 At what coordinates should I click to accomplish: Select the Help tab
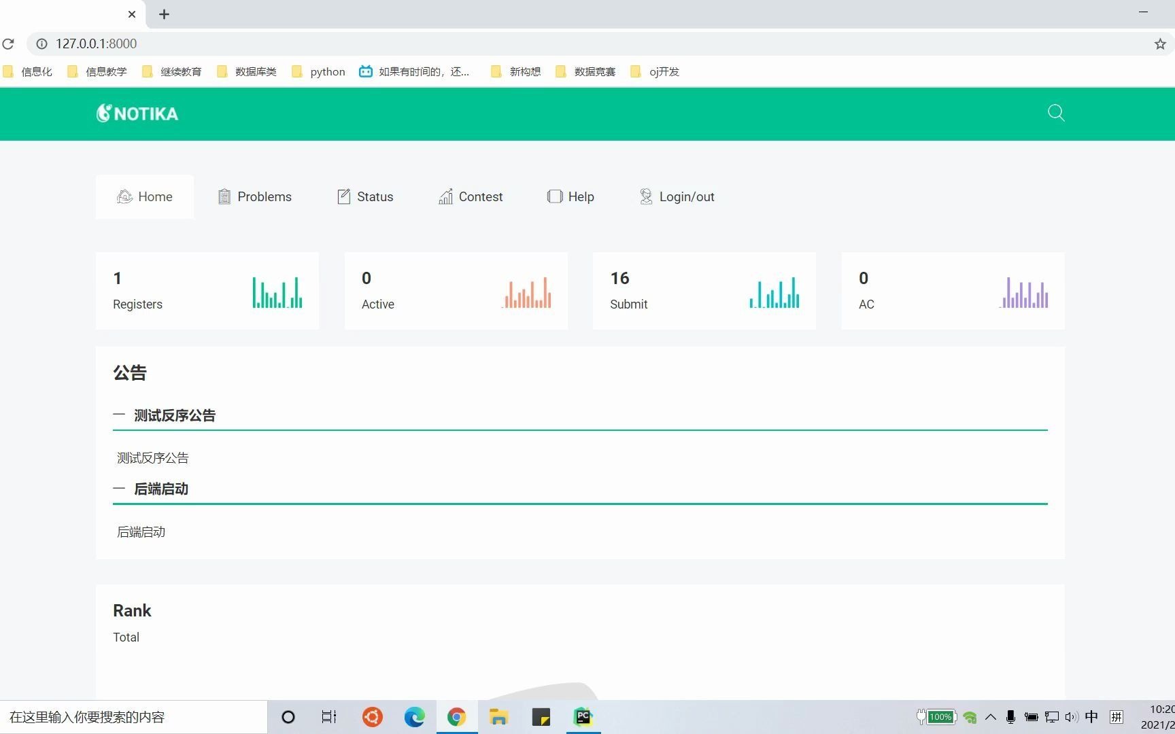pyautogui.click(x=571, y=197)
